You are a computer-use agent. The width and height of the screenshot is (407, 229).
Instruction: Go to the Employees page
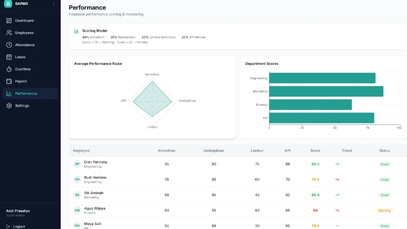[x=30, y=33]
